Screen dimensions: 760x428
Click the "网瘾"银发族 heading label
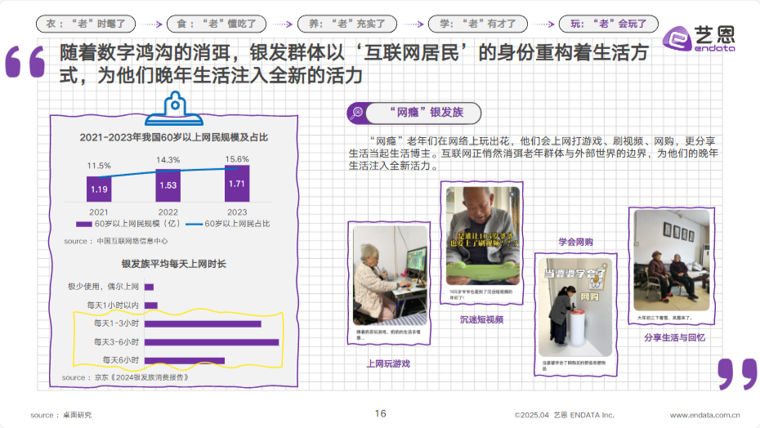pos(424,114)
